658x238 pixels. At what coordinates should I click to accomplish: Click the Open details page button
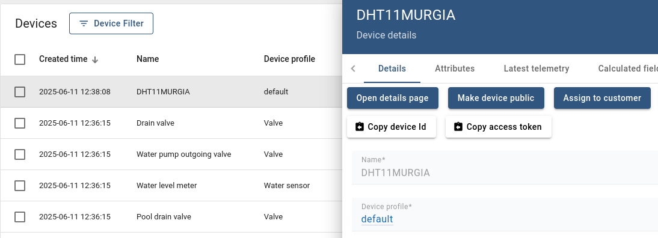[392, 98]
